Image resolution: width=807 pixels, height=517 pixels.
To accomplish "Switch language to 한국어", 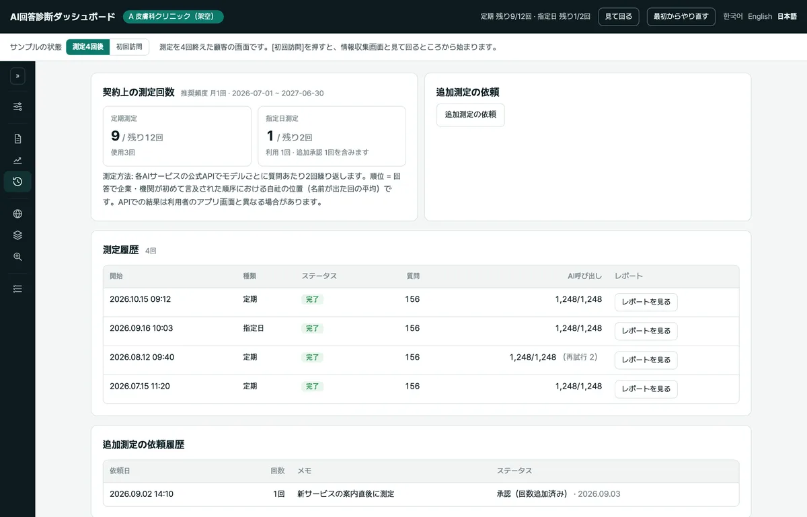I will (732, 17).
